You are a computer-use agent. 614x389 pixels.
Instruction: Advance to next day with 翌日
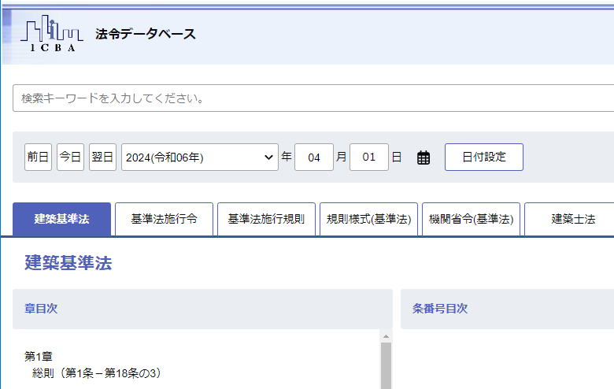point(102,157)
